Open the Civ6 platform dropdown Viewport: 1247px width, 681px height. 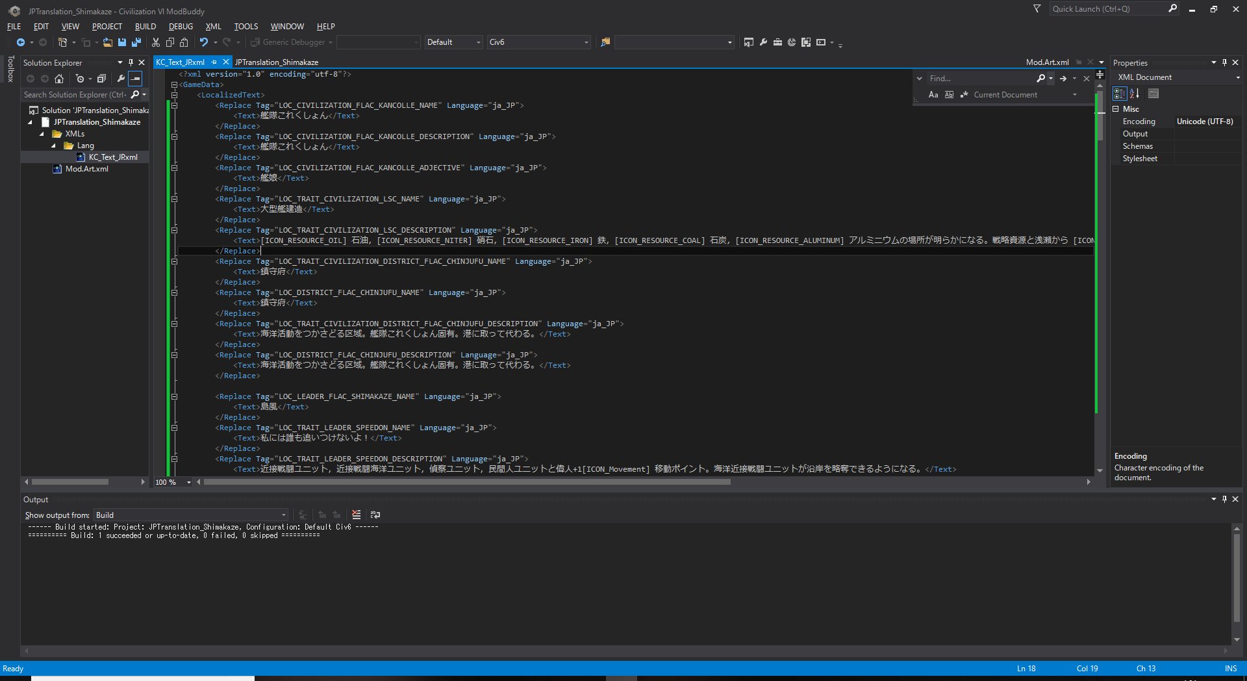pyautogui.click(x=539, y=42)
